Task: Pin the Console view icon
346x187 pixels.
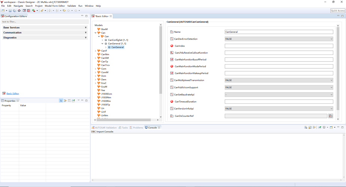Action: [x=320, y=127]
